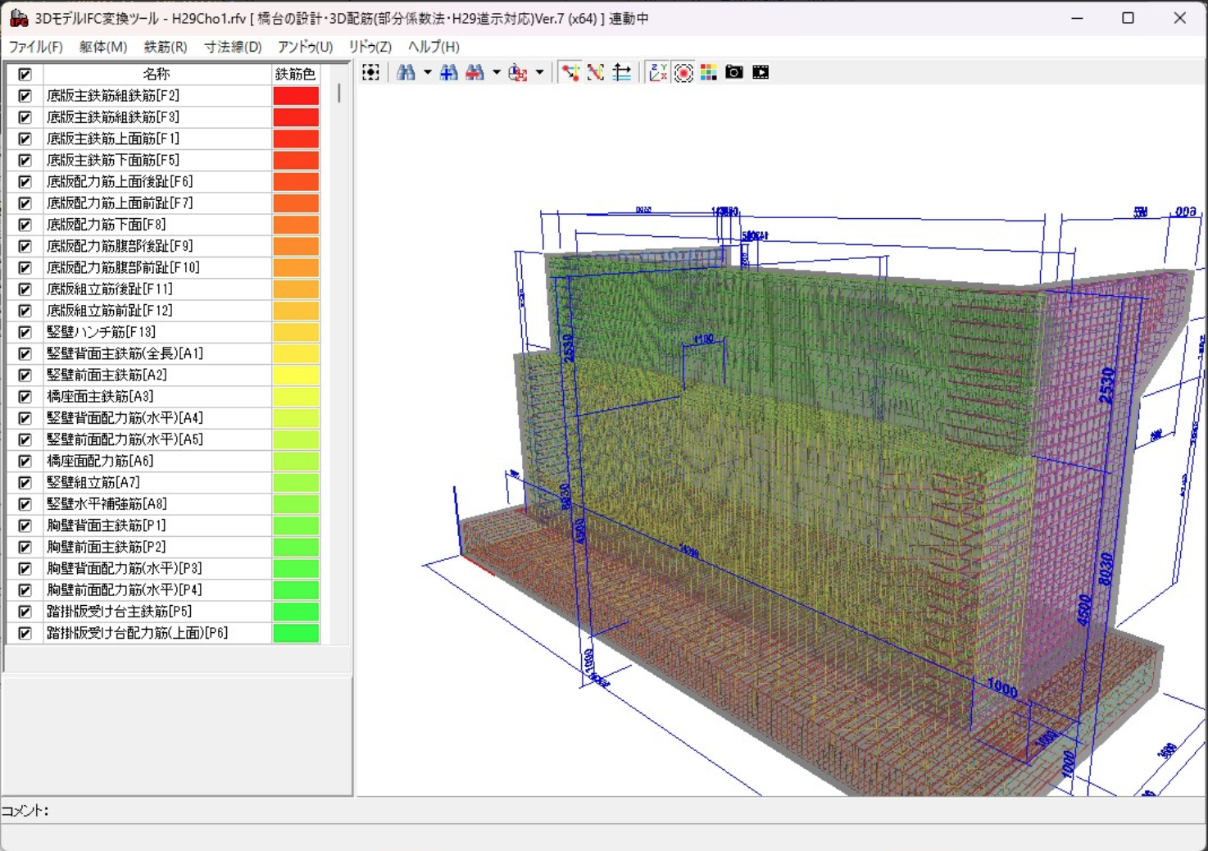Click the film strip video icon
Image resolution: width=1208 pixels, height=851 pixels.
[x=761, y=73]
